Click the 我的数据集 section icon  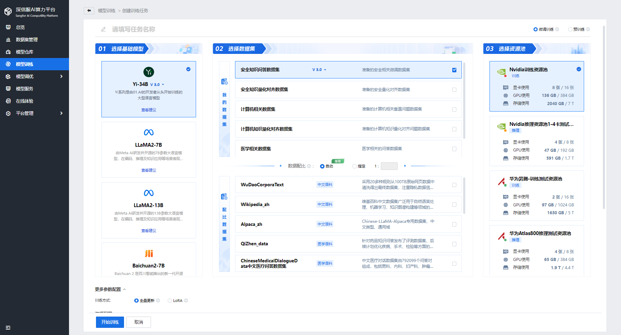(224, 82)
